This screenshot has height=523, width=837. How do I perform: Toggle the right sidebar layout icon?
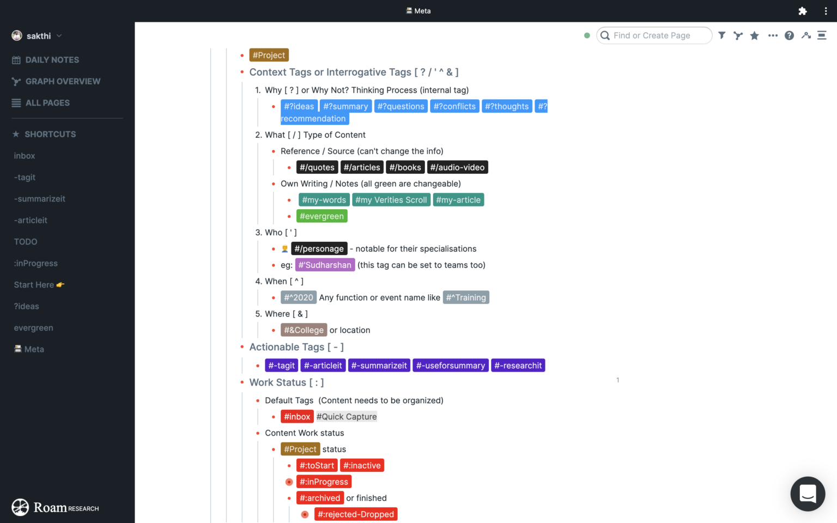822,35
